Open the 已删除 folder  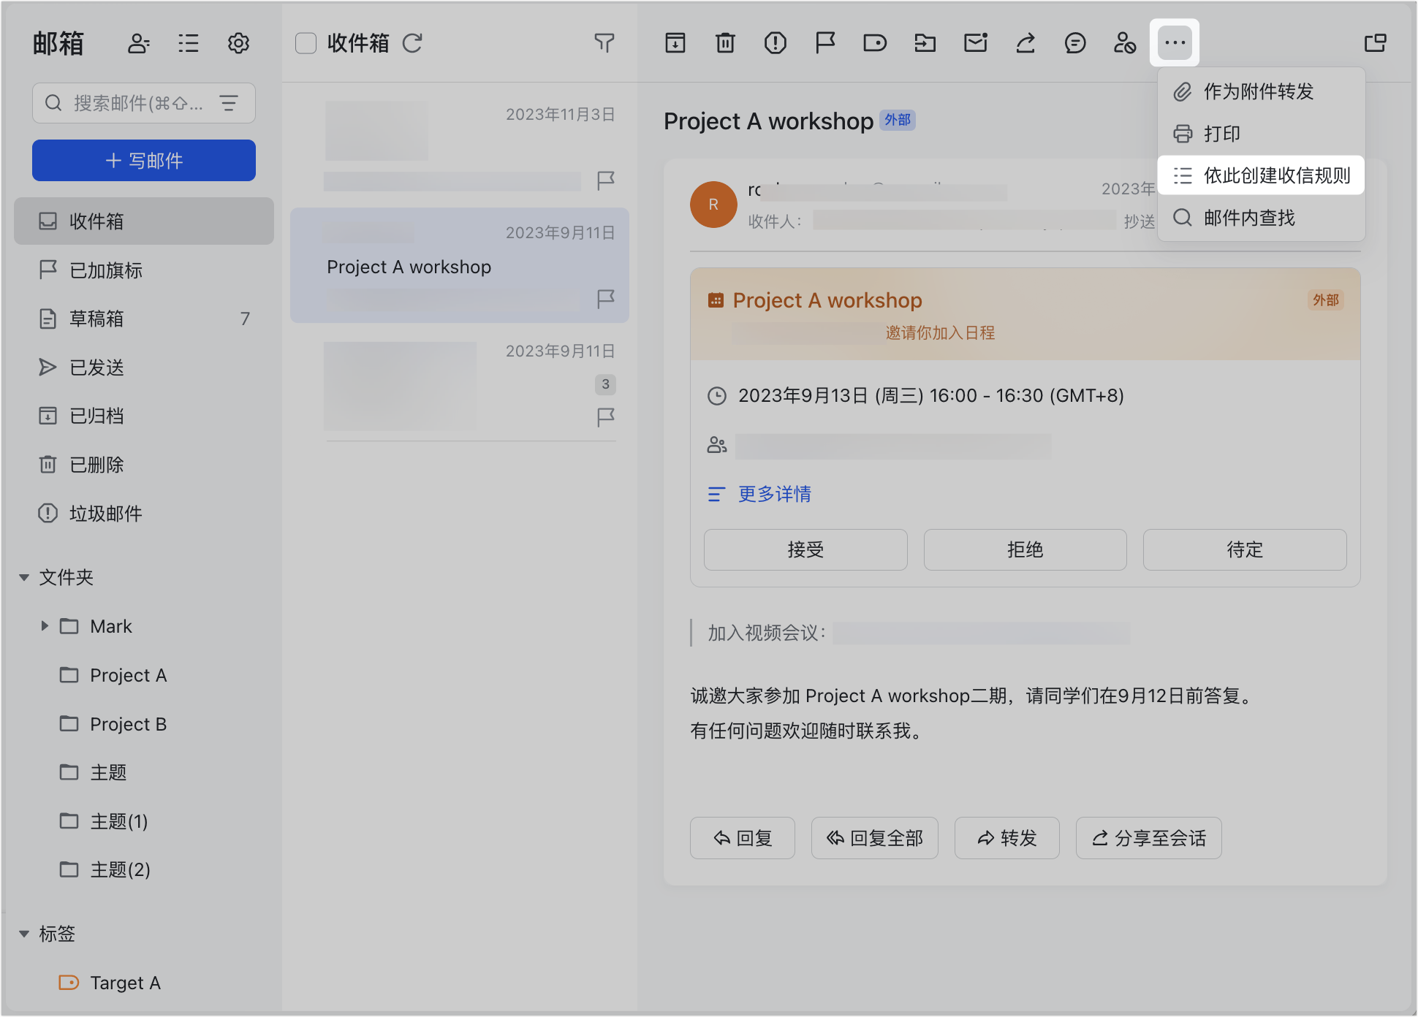(x=144, y=465)
